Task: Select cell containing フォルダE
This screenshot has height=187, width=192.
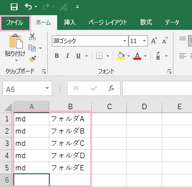Action: (x=70, y=168)
